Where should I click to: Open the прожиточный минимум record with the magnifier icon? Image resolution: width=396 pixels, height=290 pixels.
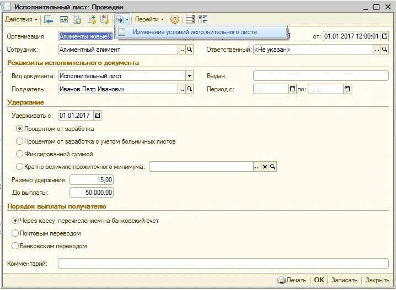pos(273,167)
